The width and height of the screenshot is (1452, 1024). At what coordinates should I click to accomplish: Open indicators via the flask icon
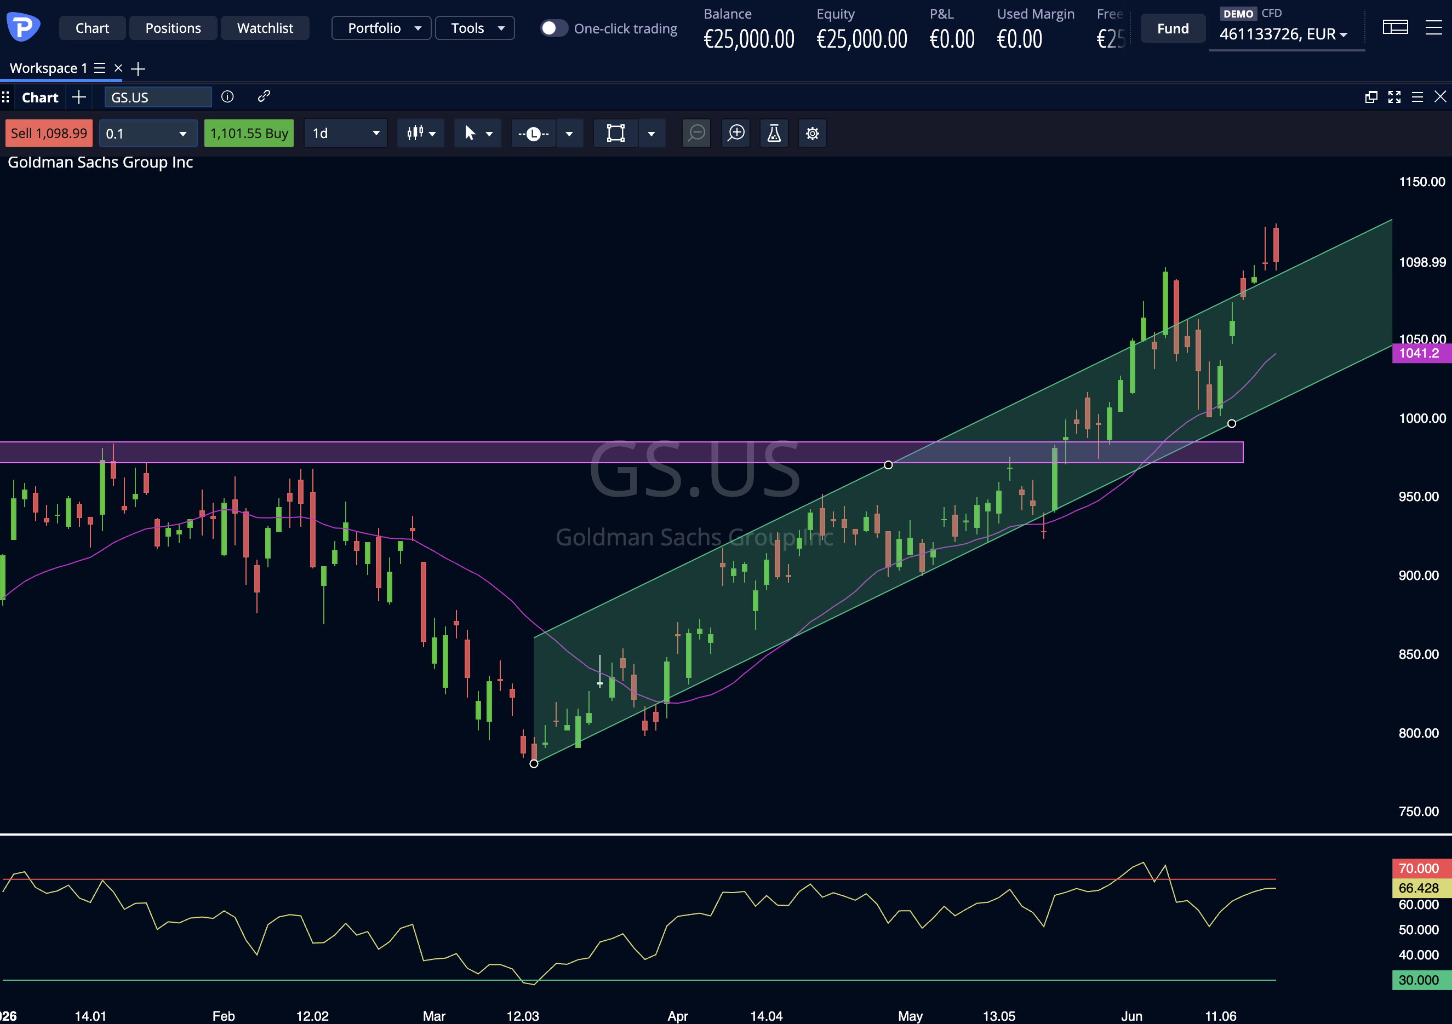(x=774, y=134)
